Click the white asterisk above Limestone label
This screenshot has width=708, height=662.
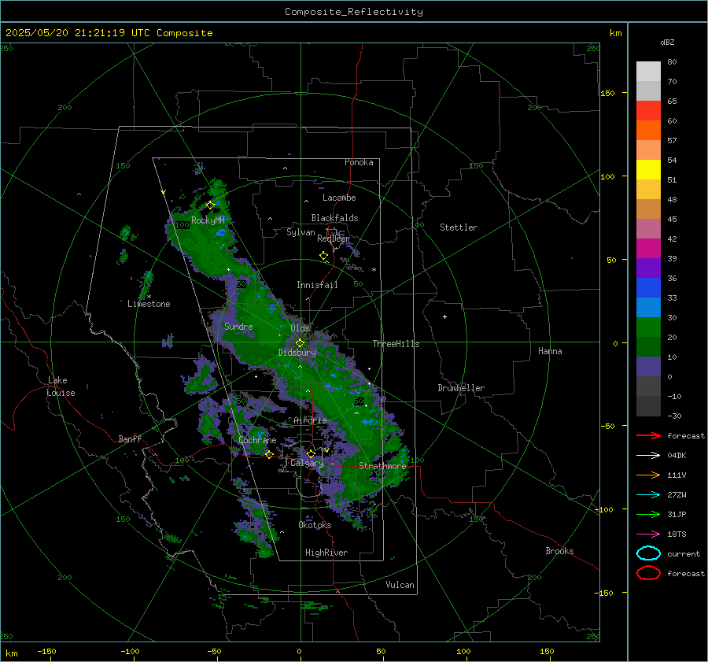(x=149, y=297)
